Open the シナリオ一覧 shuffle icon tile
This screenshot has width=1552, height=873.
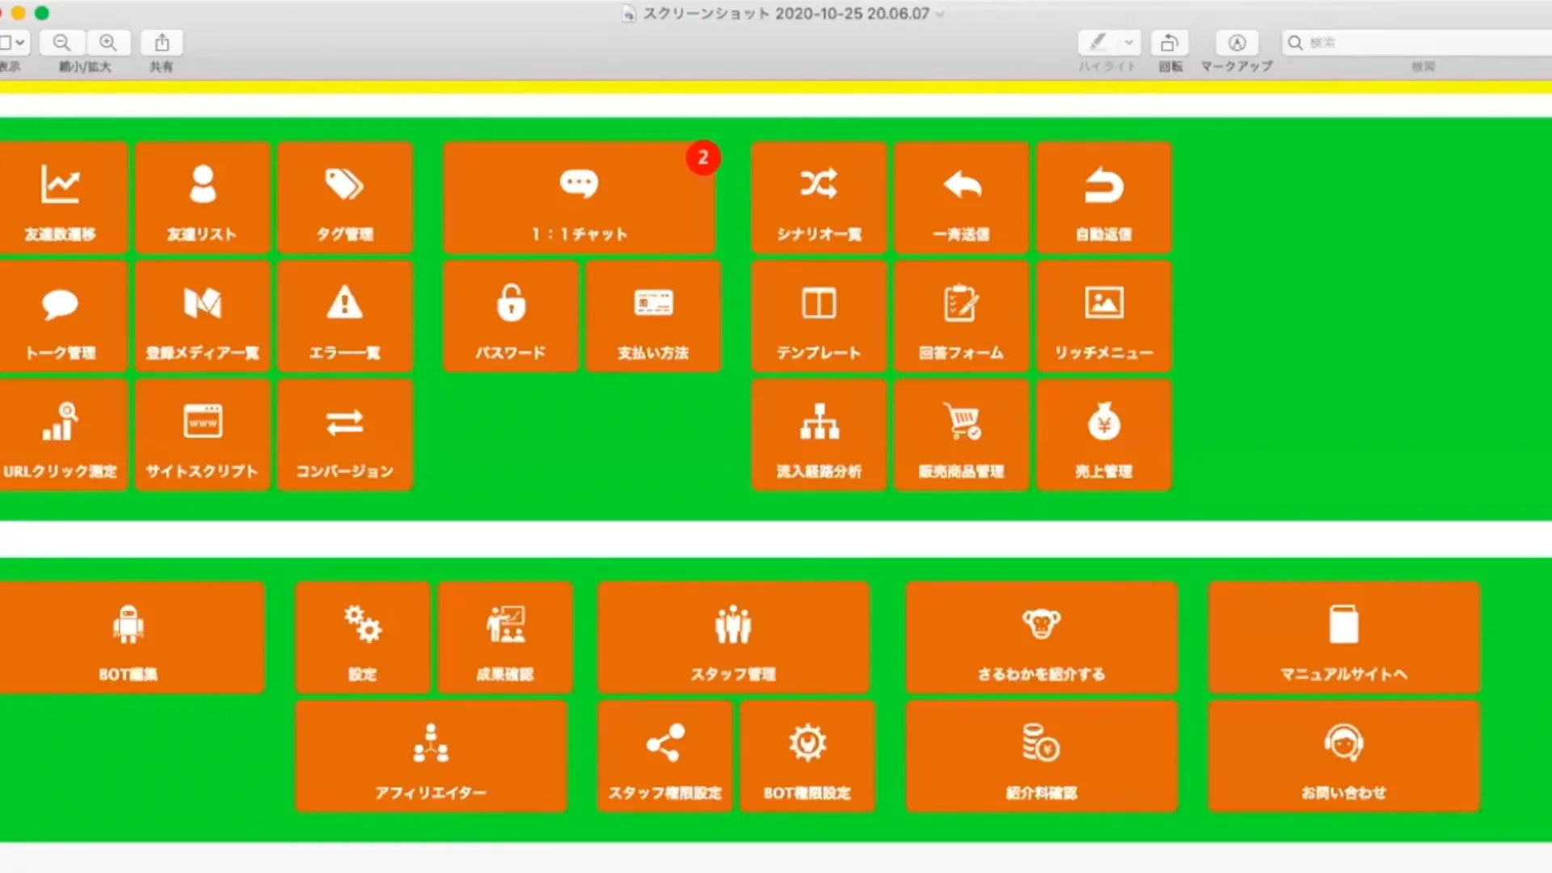(819, 198)
